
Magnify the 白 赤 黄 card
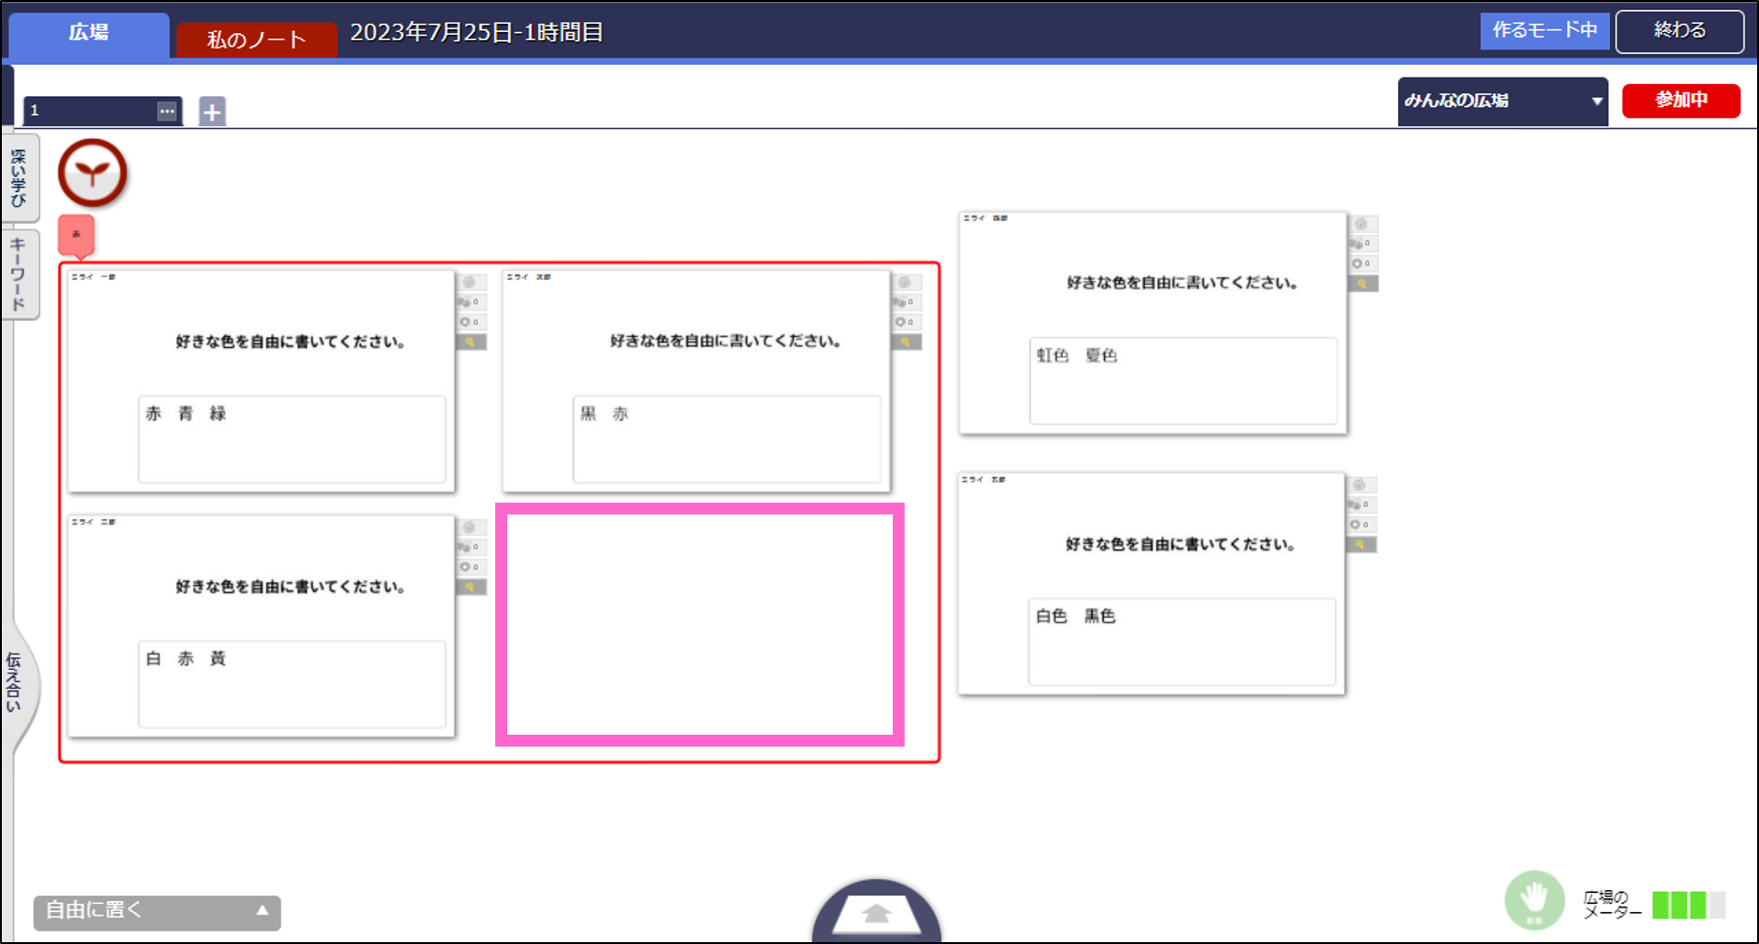click(x=470, y=587)
